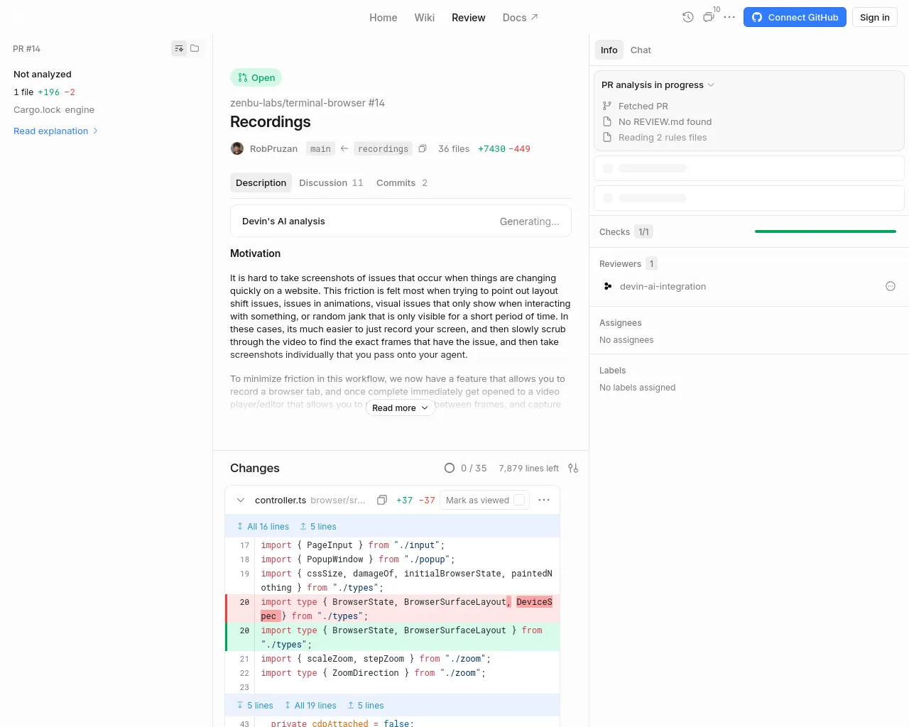Viewport: 909px width, 727px height.
Task: Expand 5 lines up before line 43
Action: pyautogui.click(x=366, y=705)
